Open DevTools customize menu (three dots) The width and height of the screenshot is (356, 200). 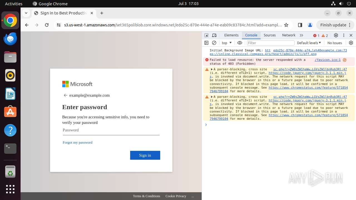point(344,35)
